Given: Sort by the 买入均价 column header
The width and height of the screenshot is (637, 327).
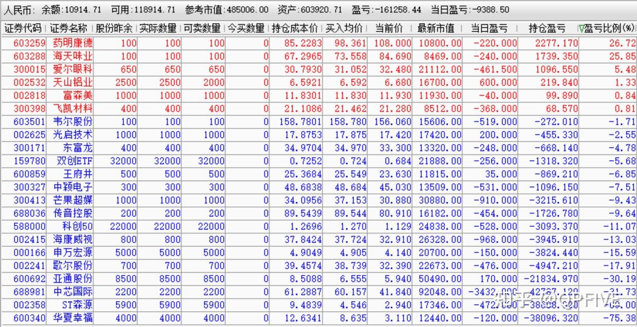Looking at the screenshot, I should point(345,28).
